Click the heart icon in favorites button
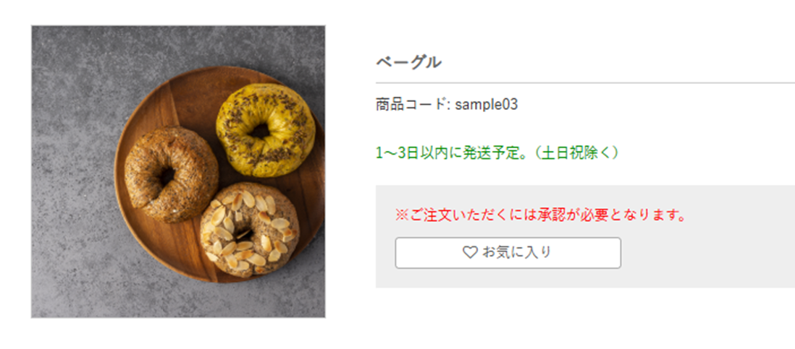This screenshot has height=349, width=795. click(470, 252)
